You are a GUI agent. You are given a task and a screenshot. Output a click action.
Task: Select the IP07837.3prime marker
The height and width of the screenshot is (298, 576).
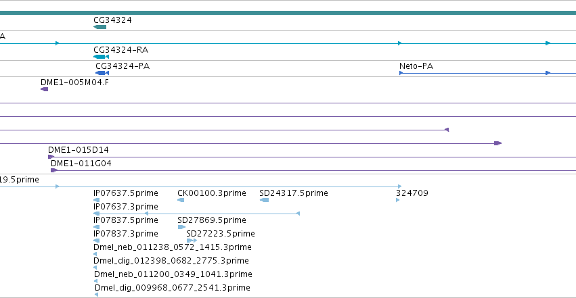pyautogui.click(x=97, y=241)
